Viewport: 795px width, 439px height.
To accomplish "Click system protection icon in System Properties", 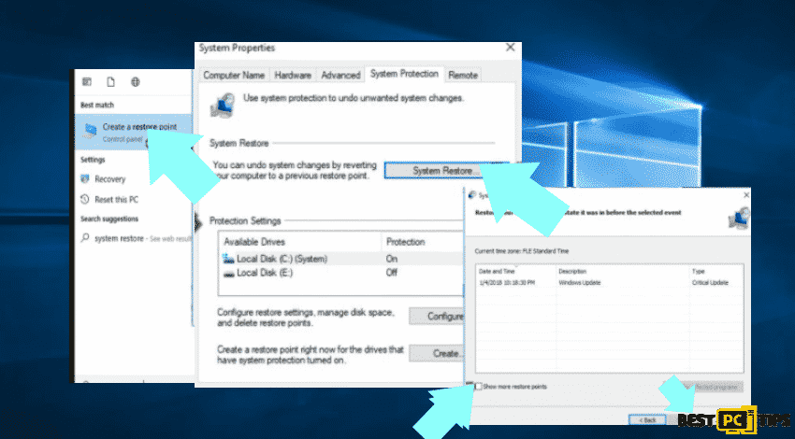I will [x=224, y=105].
